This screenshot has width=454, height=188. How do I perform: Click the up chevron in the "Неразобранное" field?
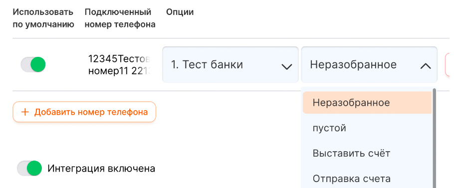[x=426, y=66]
